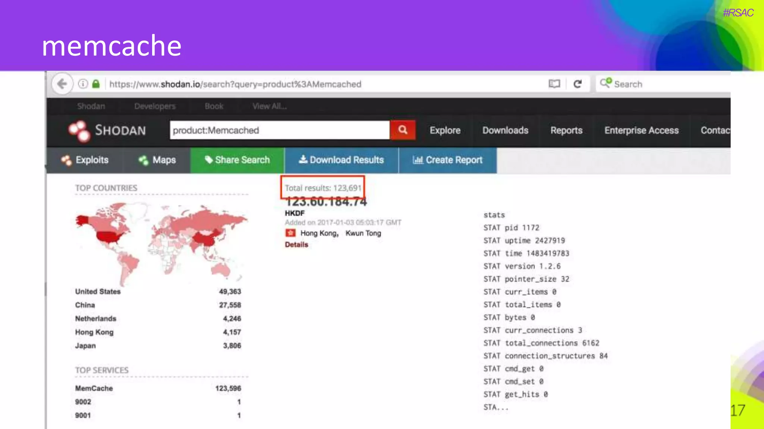
Task: Open the Explore menu item
Action: click(x=445, y=130)
